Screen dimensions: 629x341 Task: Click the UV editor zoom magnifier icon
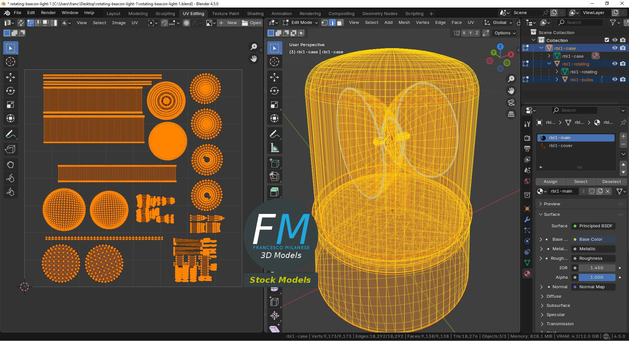(x=254, y=47)
